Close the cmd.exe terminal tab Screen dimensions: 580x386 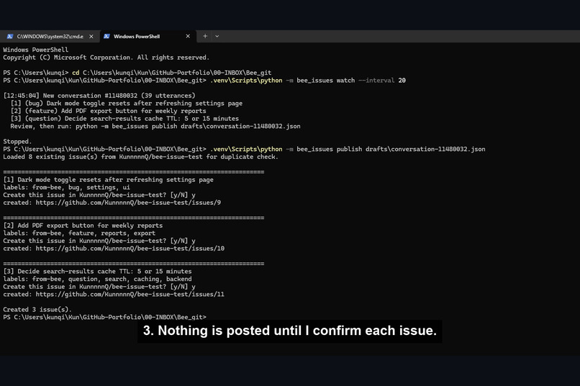pos(91,36)
